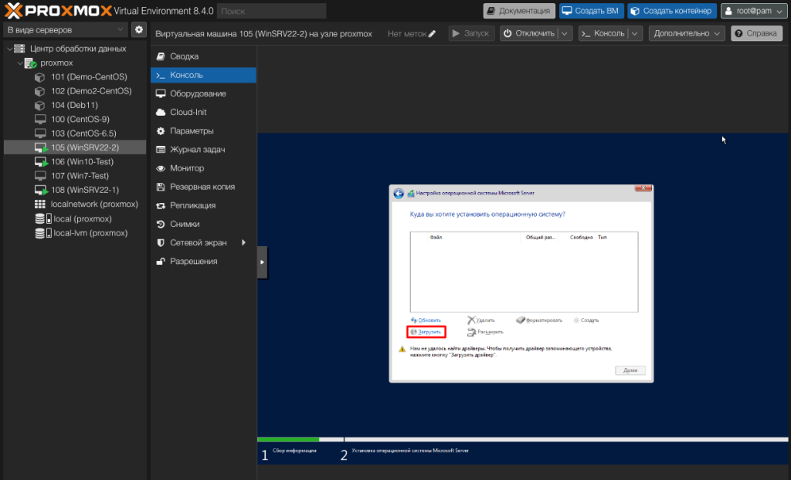Click the pencil icon to edit tags
791x480 pixels.
(432, 34)
